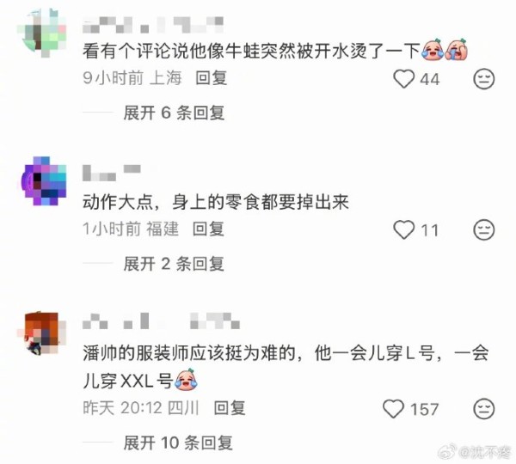Open the second commenter's blurred username

pos(112,173)
